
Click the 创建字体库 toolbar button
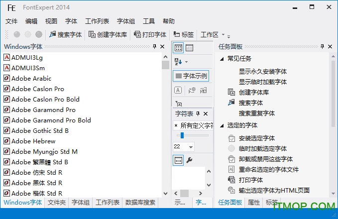tap(108, 34)
